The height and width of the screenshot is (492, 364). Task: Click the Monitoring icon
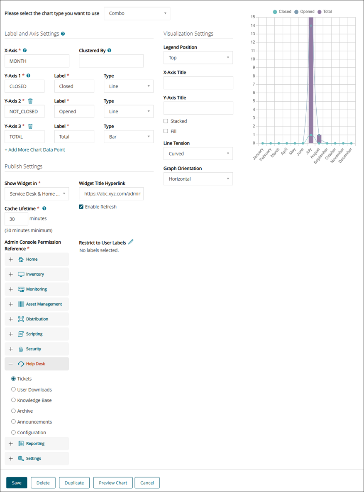pos(21,289)
